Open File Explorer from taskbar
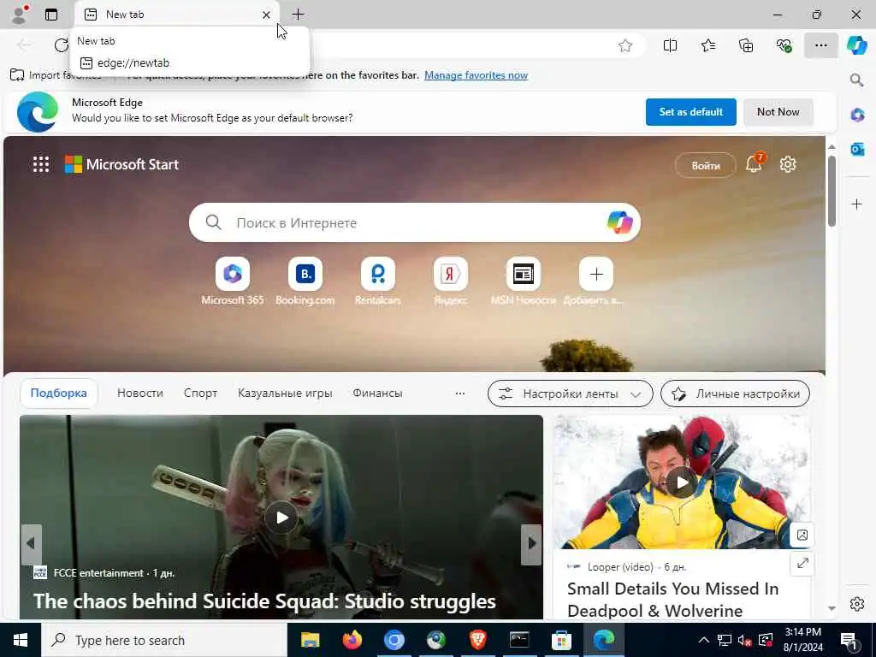 click(x=310, y=640)
